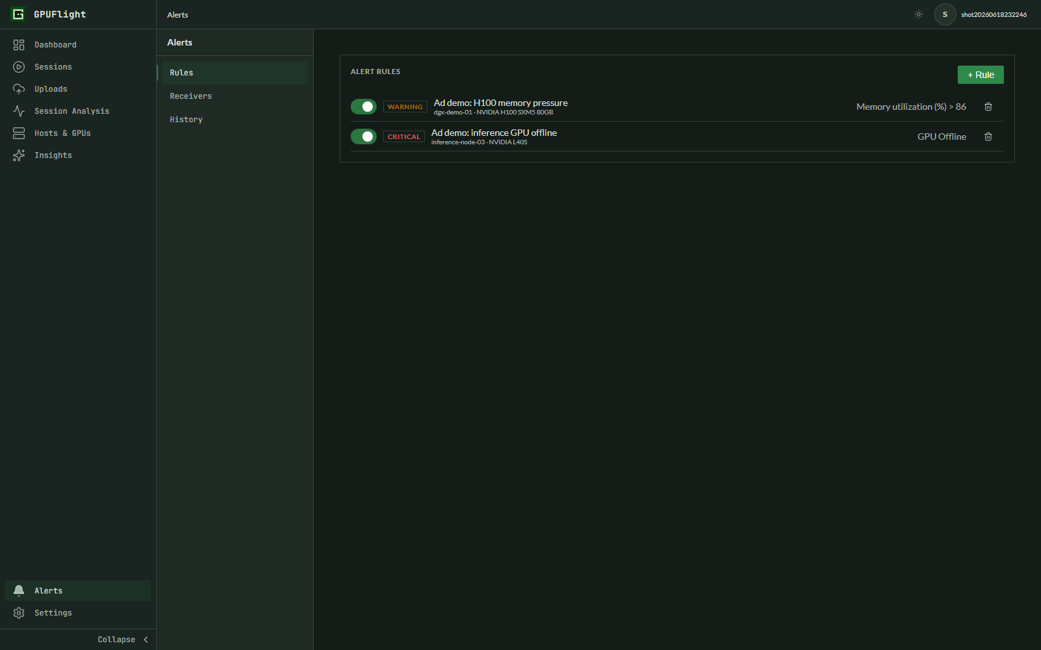The height and width of the screenshot is (650, 1041).
Task: Open Session Analysis pulse icon
Action: point(19,111)
